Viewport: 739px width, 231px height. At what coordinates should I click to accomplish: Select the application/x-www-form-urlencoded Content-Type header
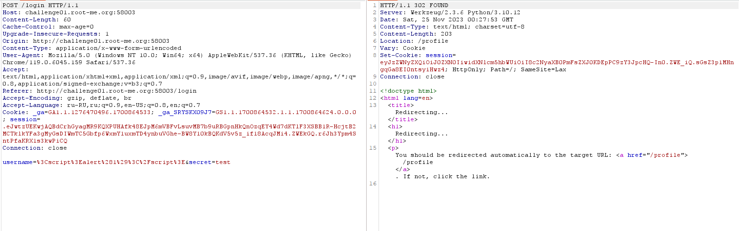pos(91,48)
